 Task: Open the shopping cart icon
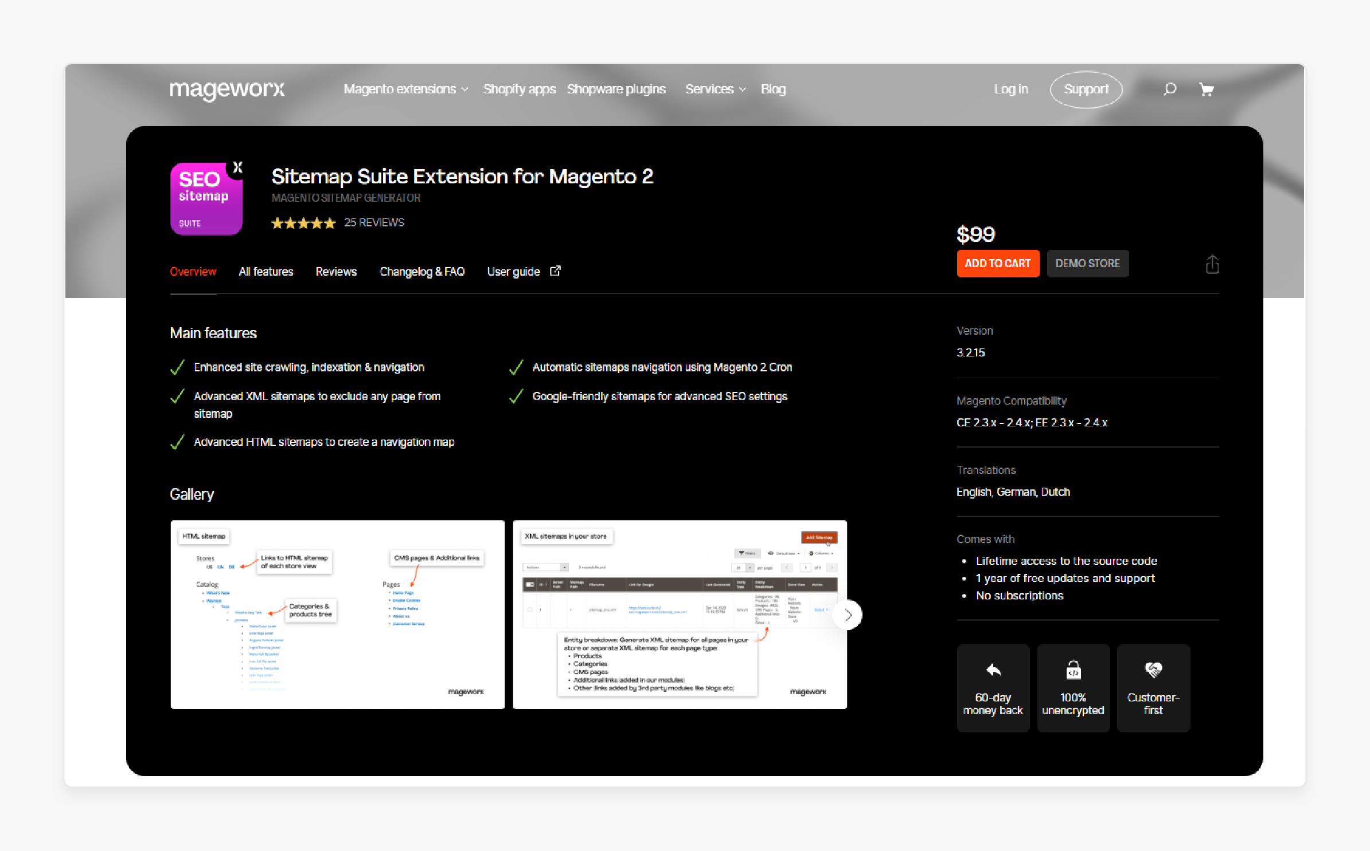[x=1207, y=89]
